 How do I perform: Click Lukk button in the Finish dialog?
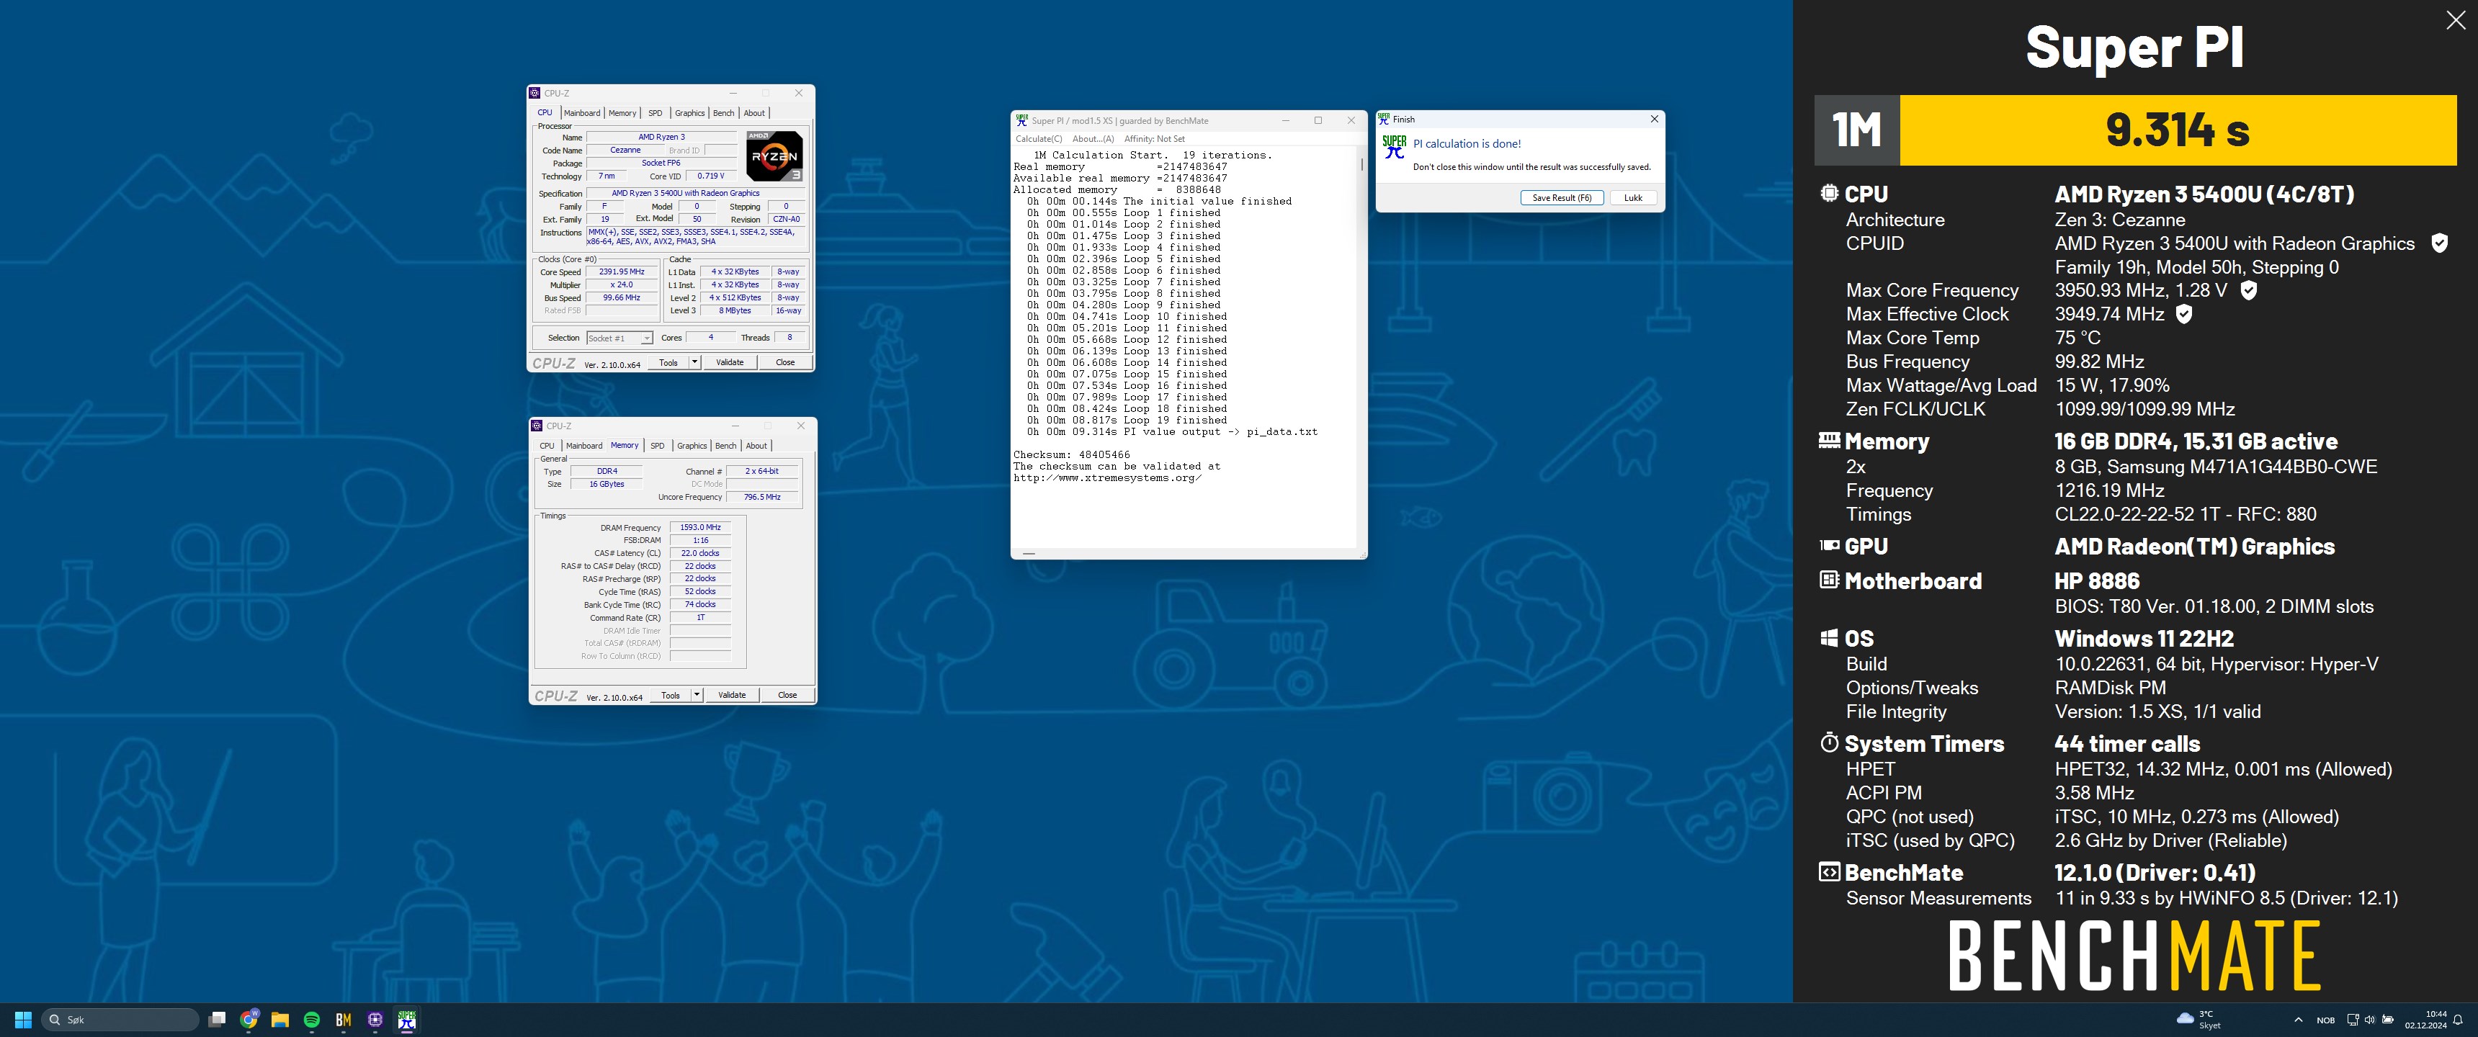1634,198
